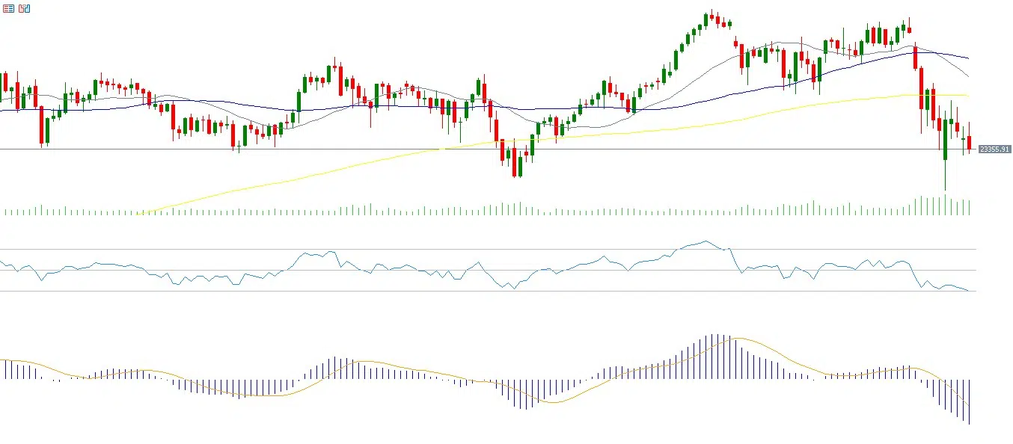Screen dimensions: 1013x444
Task: Click the current price label 23355.91
Action: (994, 149)
